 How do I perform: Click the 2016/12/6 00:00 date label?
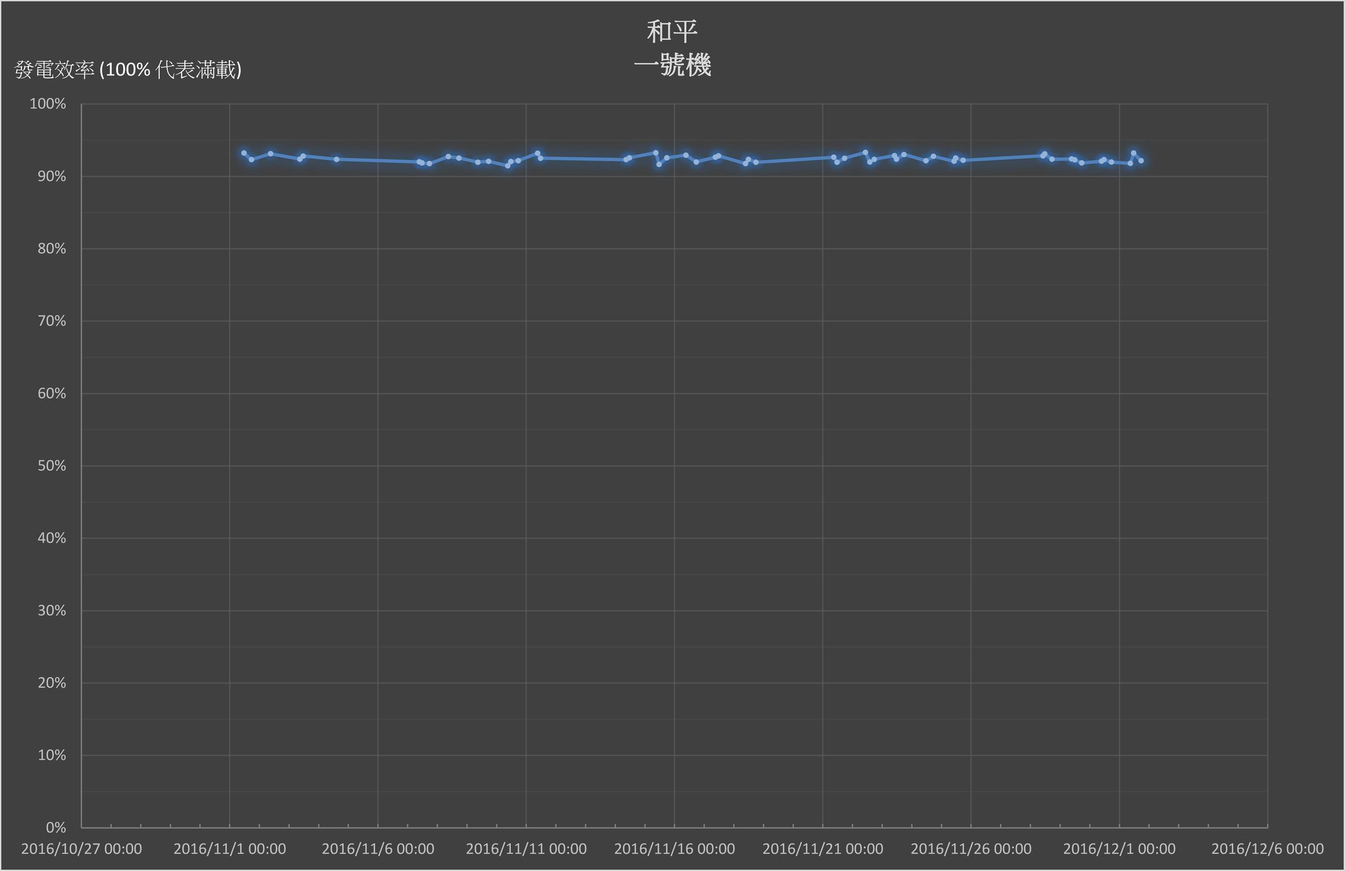1268,849
